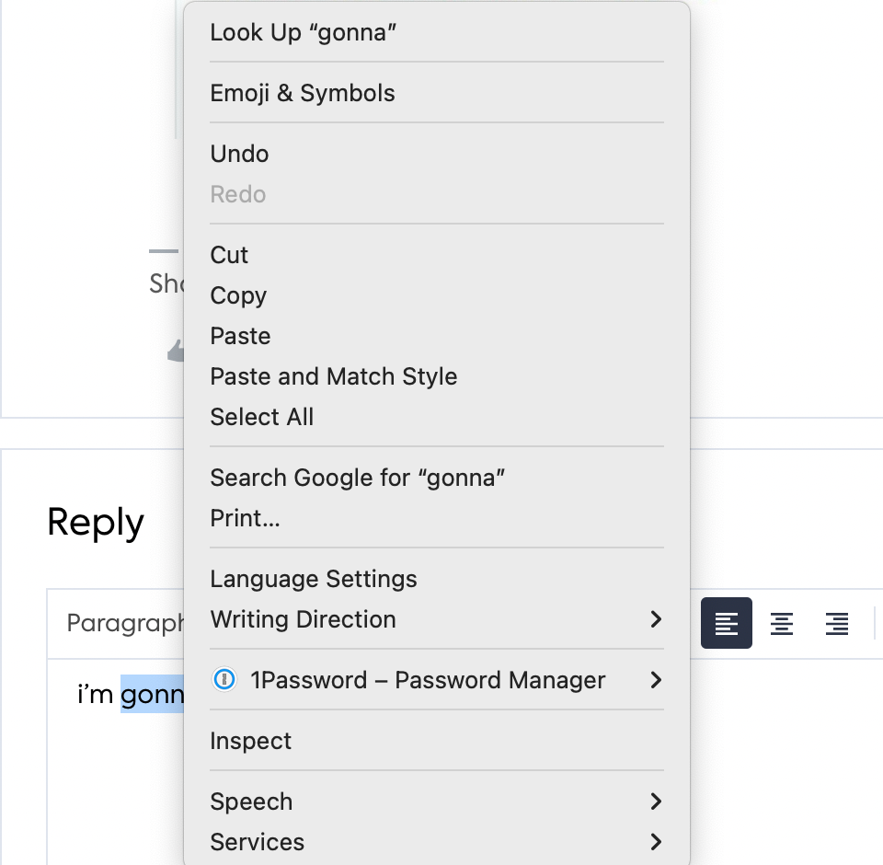The width and height of the screenshot is (883, 865).
Task: Expand the Writing Direction submenu
Action: tap(436, 619)
